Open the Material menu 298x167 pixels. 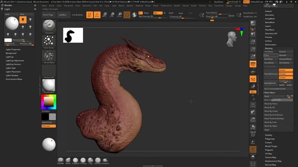[x=139, y=6]
